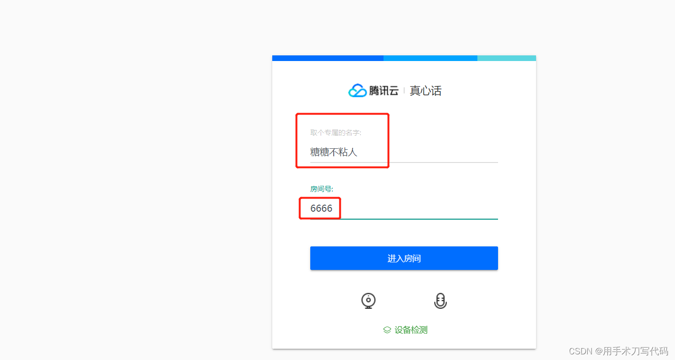Mute the microphone icon
The image size is (675, 360).
[440, 301]
